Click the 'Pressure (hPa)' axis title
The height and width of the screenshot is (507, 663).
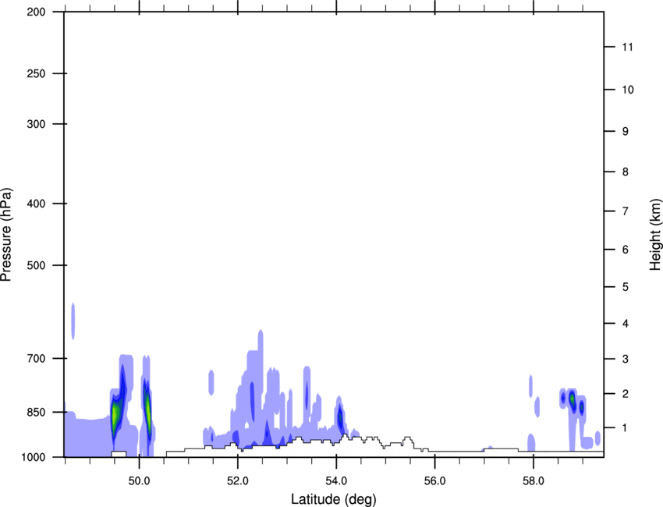[6, 235]
